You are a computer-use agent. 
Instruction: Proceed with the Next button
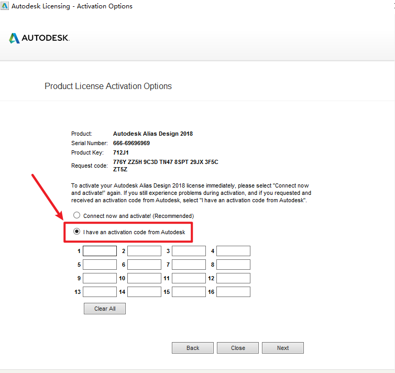(283, 348)
